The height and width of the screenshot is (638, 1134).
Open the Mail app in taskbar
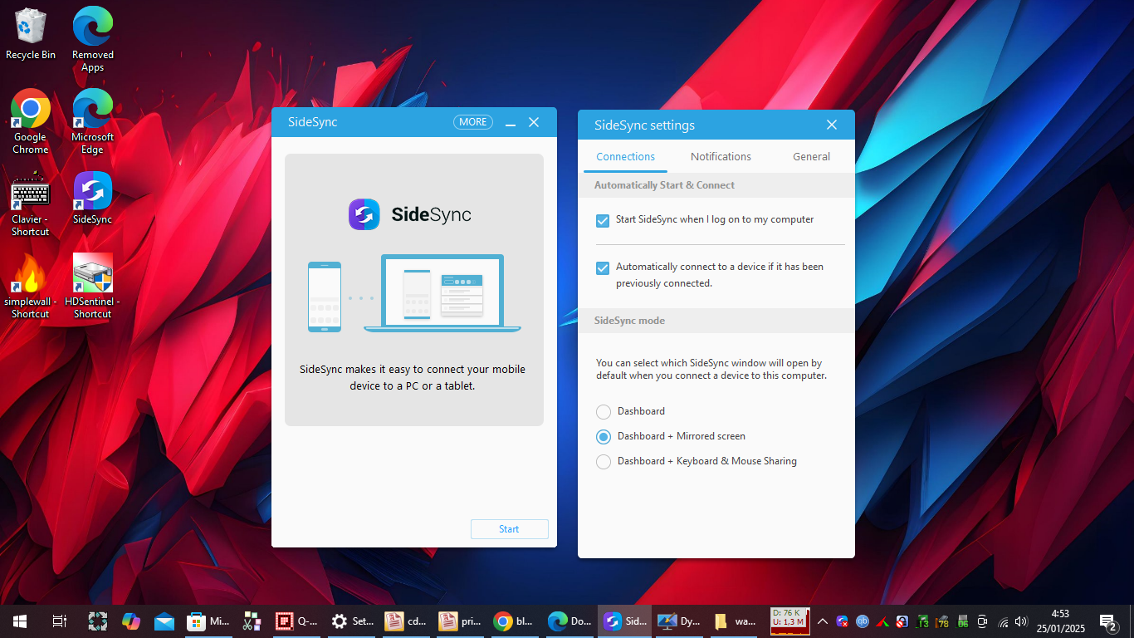(164, 621)
